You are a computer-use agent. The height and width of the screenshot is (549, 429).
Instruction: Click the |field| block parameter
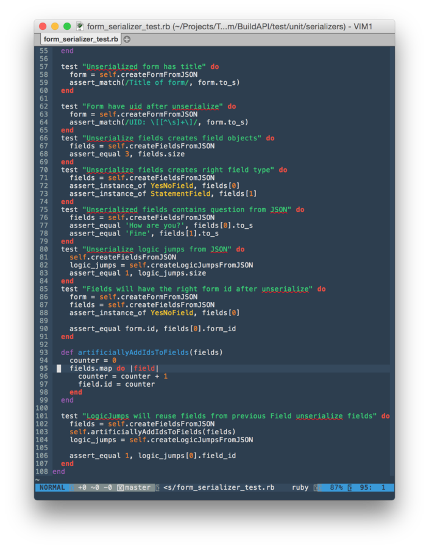(144, 368)
